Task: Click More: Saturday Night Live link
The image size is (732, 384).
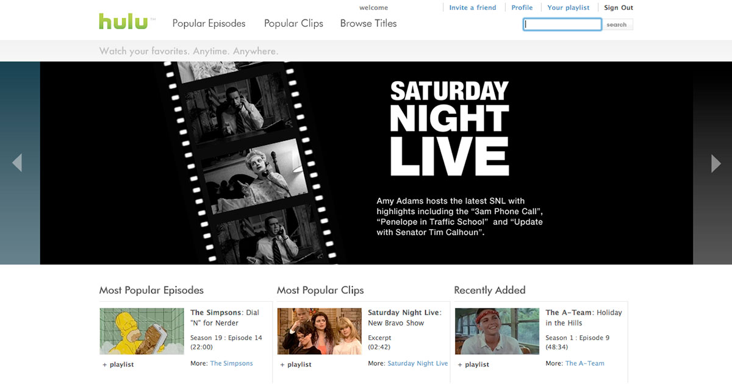Action: coord(417,363)
